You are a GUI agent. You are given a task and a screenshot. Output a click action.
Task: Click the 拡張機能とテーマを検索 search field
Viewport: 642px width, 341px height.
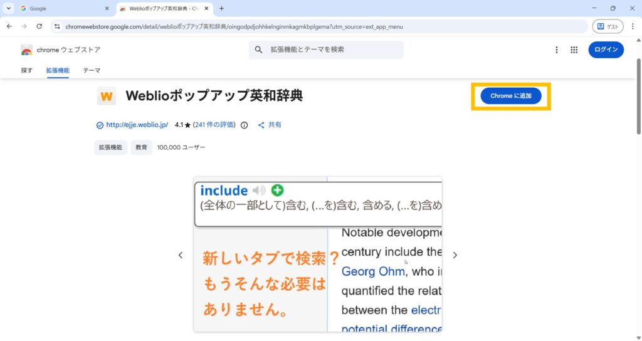pyautogui.click(x=332, y=50)
